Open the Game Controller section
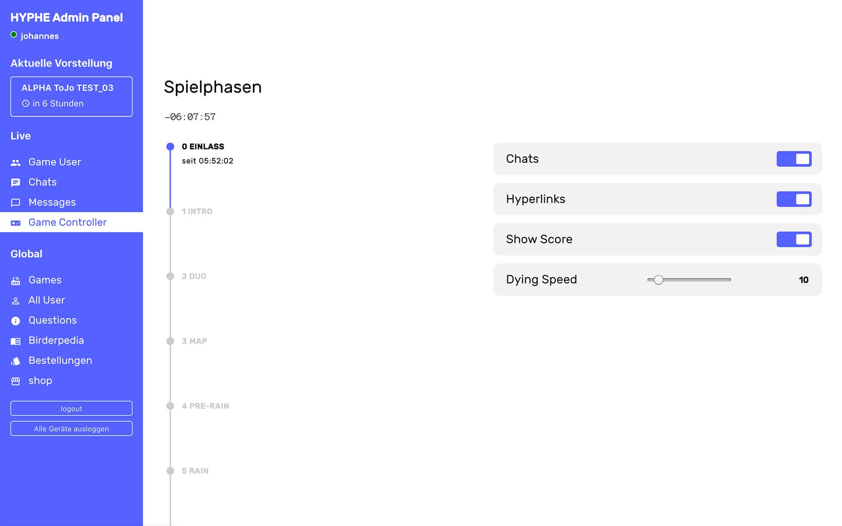This screenshot has width=842, height=526. pyautogui.click(x=68, y=223)
